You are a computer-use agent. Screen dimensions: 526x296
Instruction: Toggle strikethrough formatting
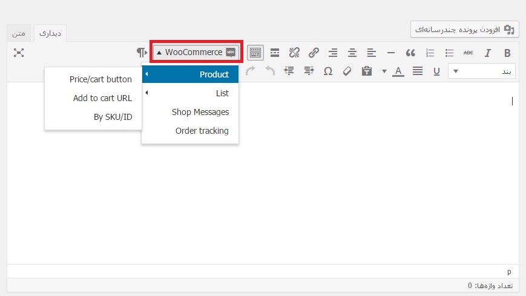[468, 53]
